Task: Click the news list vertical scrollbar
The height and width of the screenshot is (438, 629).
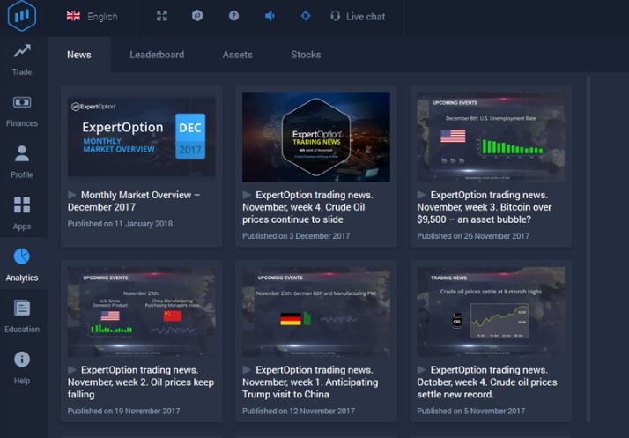Action: (588, 249)
